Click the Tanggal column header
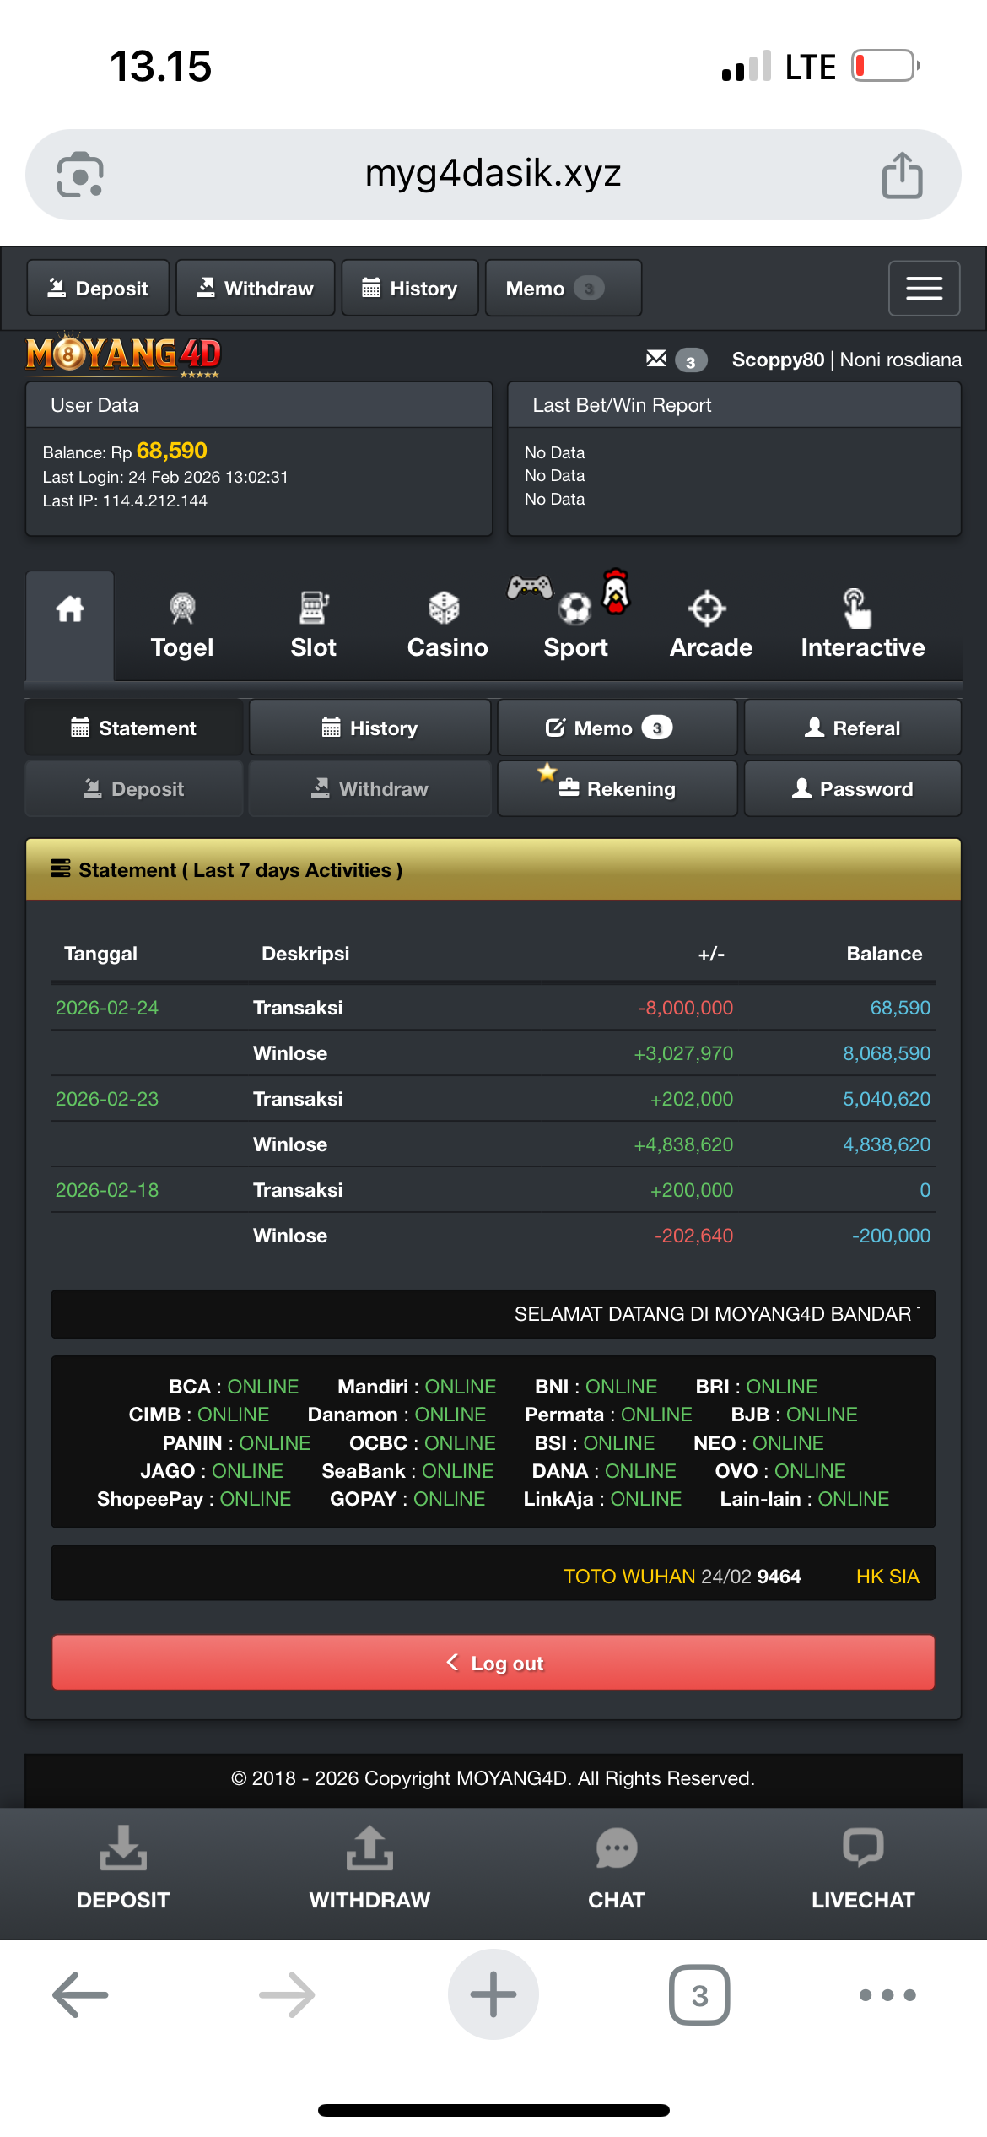This screenshot has width=987, height=2137. point(100,954)
